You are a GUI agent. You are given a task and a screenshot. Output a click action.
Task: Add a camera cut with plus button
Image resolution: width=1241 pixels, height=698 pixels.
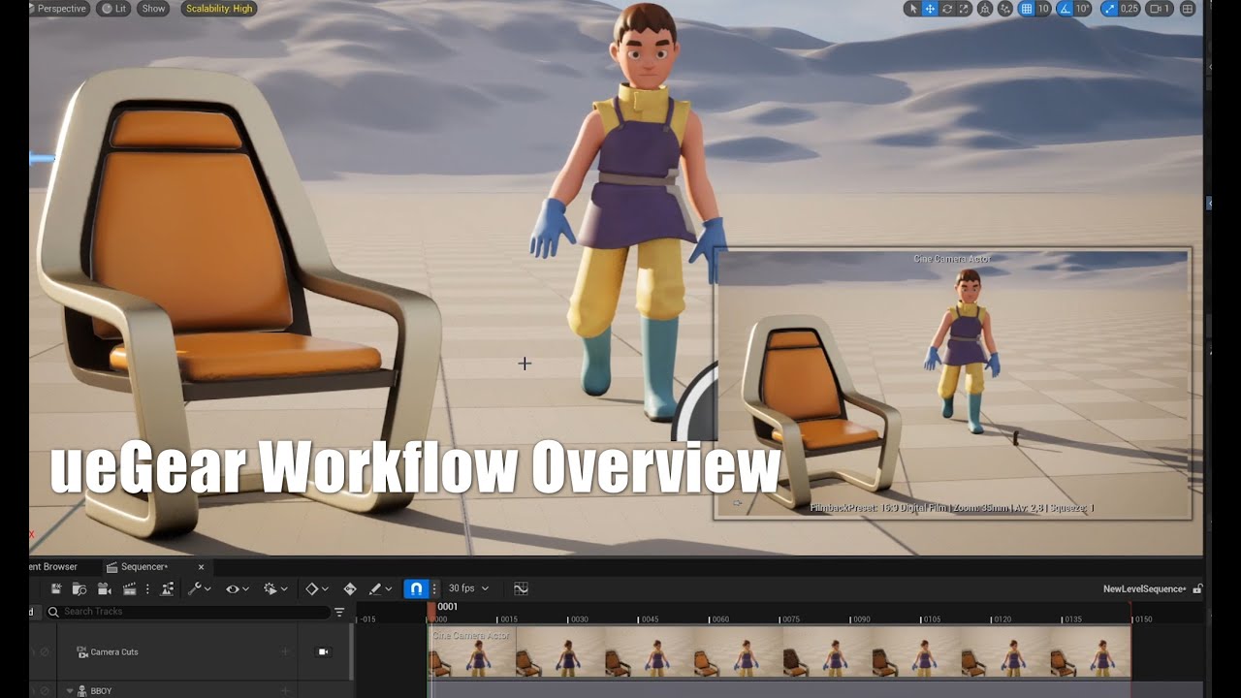(x=285, y=652)
